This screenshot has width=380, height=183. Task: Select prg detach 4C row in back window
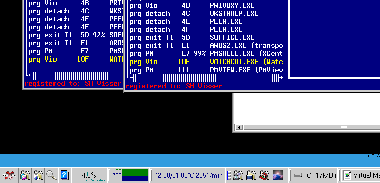[x=76, y=11]
